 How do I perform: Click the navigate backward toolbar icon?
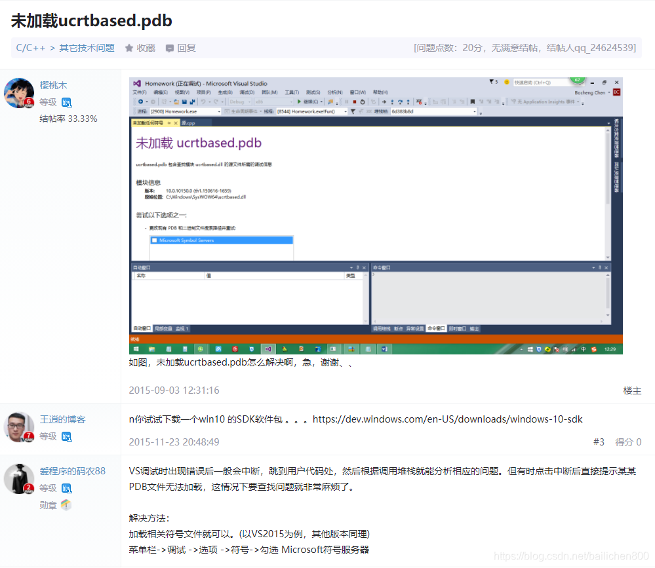[x=140, y=102]
